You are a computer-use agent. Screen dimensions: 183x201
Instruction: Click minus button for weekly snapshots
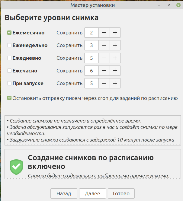pyautogui.click(x=104, y=46)
